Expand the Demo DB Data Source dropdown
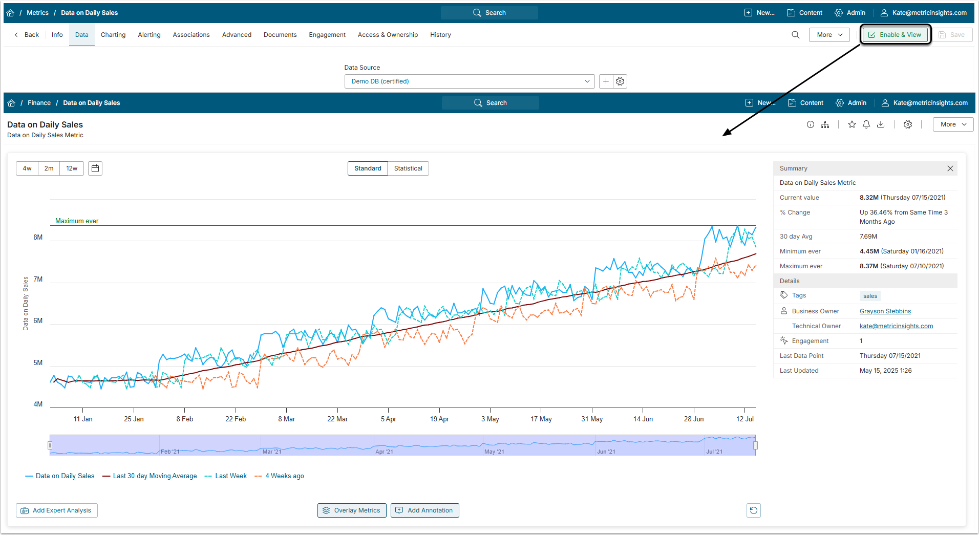Viewport: 979px width, 535px height. point(469,81)
